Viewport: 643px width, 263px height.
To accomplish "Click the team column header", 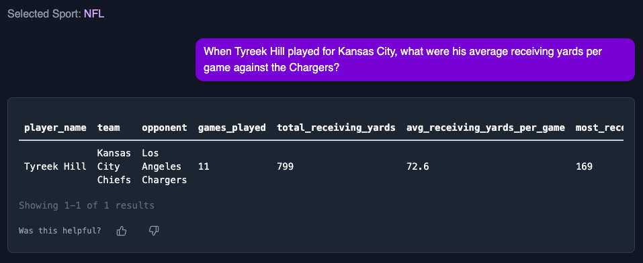I will 109,128.
